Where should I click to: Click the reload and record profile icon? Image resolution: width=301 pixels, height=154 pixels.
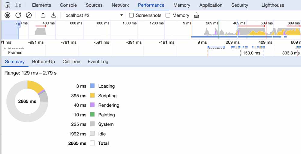pyautogui.click(x=18, y=15)
